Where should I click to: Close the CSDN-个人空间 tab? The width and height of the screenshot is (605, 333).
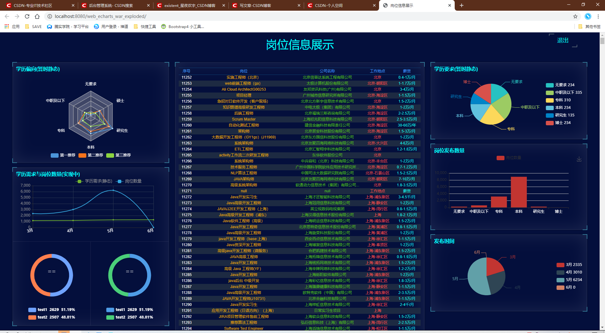point(374,5)
